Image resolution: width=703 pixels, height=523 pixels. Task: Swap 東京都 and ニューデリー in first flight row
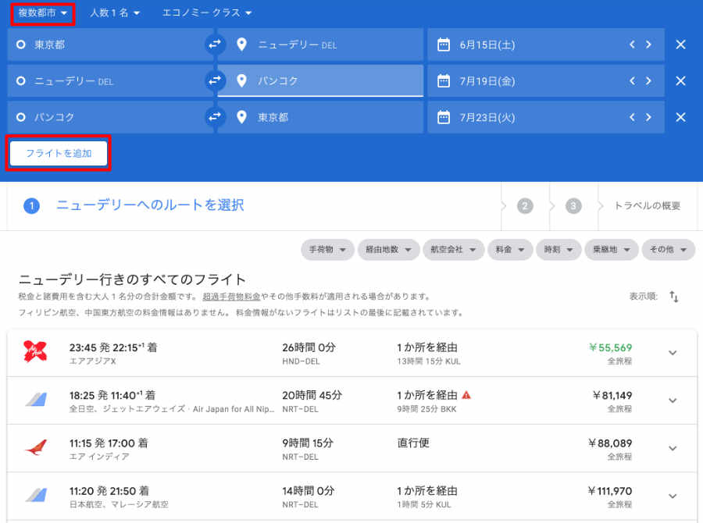(216, 44)
